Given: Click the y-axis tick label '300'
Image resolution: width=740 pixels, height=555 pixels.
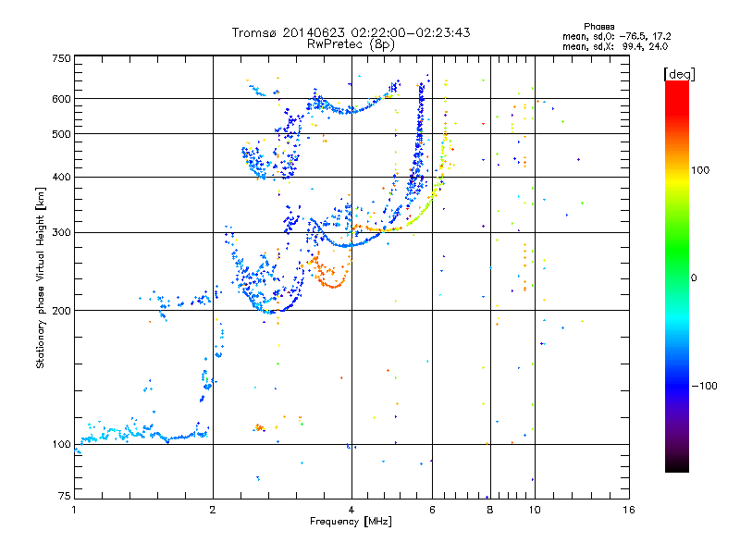Looking at the screenshot, I should [x=61, y=233].
